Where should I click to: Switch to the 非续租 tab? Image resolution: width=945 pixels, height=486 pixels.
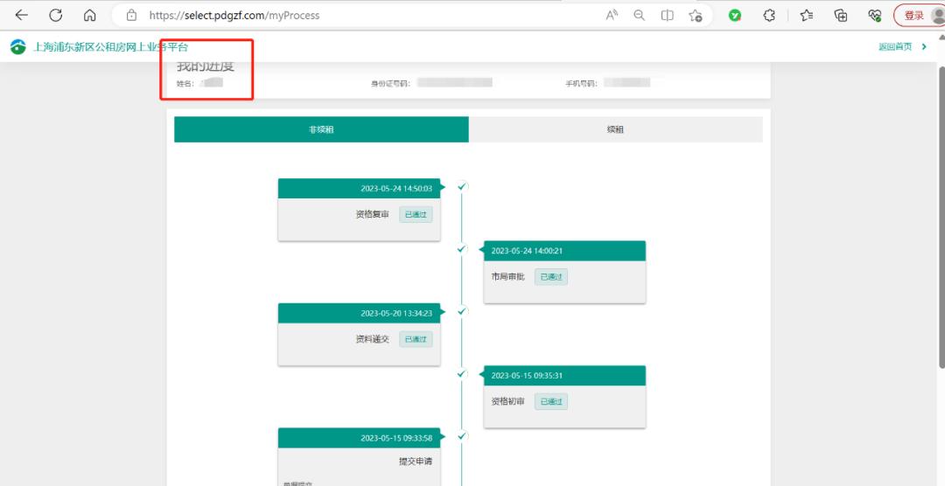tap(321, 129)
